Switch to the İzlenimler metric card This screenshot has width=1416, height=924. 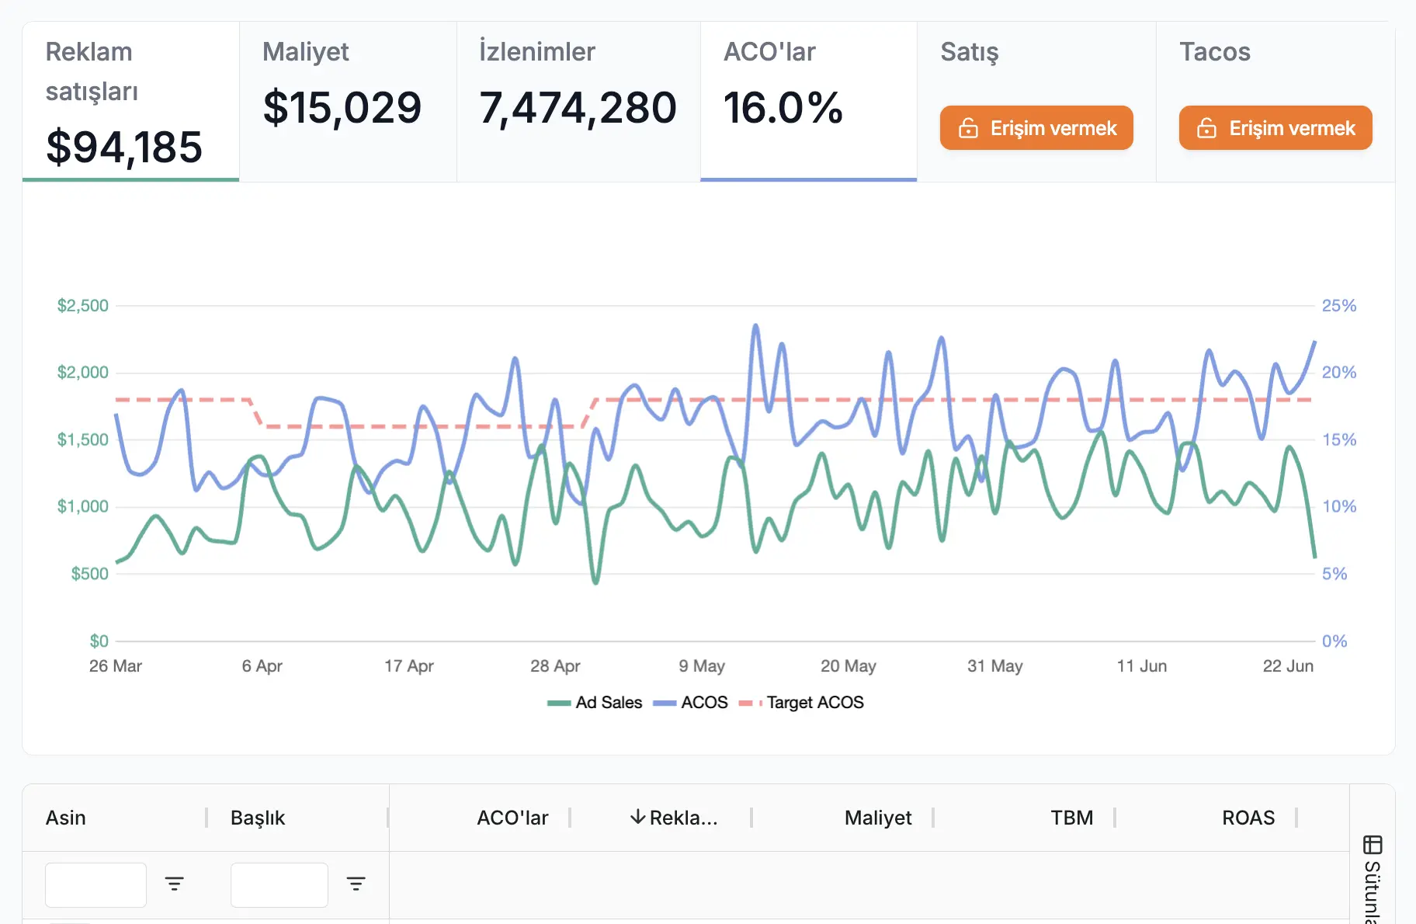coord(578,101)
